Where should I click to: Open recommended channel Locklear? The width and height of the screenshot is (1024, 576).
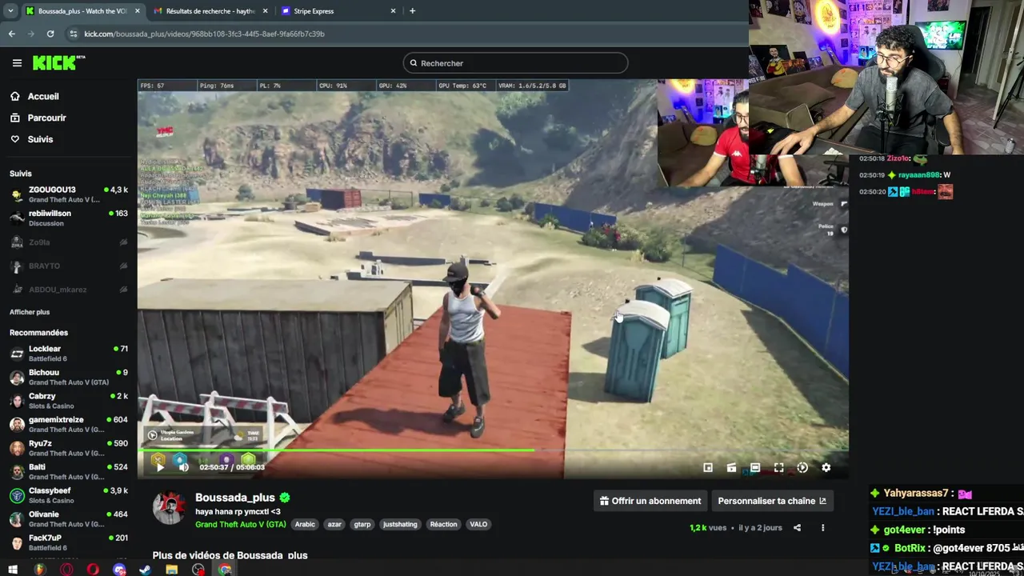coord(69,354)
